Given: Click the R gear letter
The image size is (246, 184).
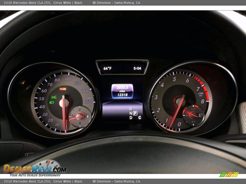Looking at the screenshot, I should (x=131, y=109).
